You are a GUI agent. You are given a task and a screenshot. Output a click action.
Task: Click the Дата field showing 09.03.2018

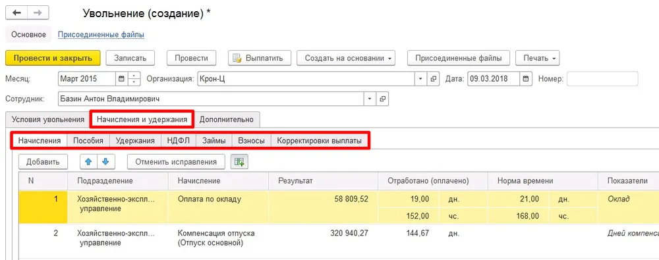click(x=494, y=78)
